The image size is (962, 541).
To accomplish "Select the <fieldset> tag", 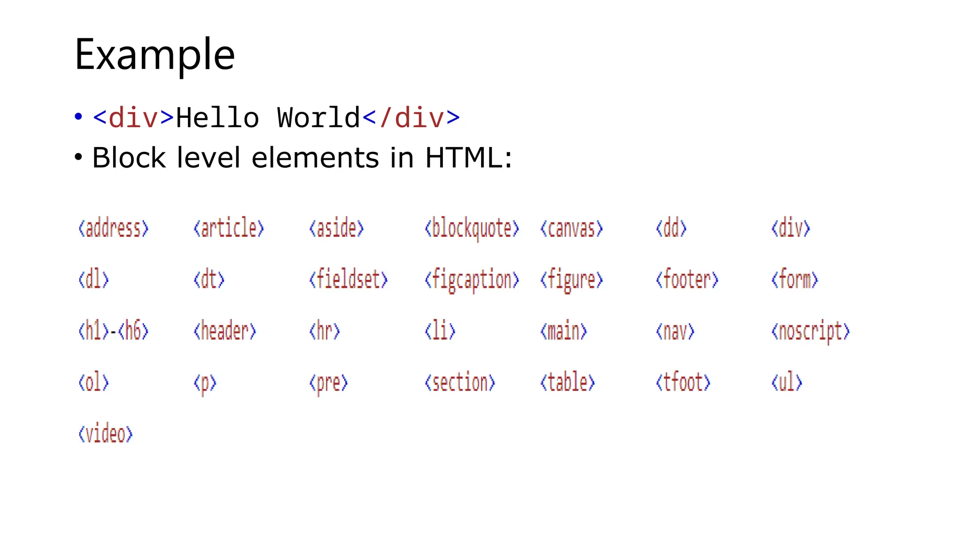I will point(348,279).
